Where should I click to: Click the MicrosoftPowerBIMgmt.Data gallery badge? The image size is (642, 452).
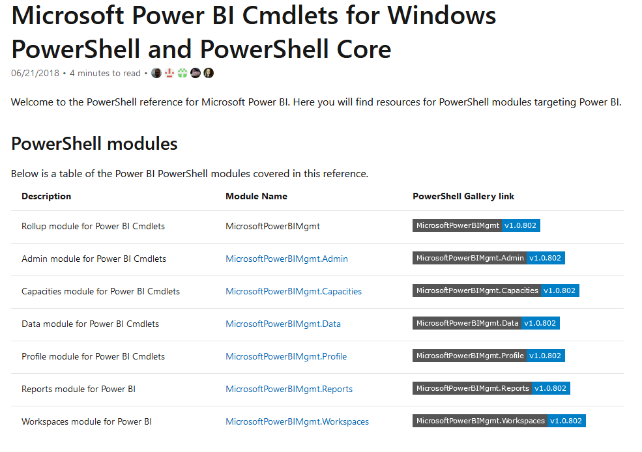(486, 323)
